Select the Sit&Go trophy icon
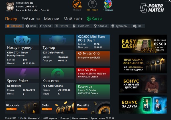 click(95, 26)
